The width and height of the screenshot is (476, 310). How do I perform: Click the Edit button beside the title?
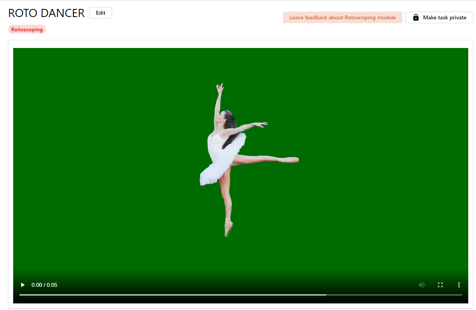tap(100, 13)
